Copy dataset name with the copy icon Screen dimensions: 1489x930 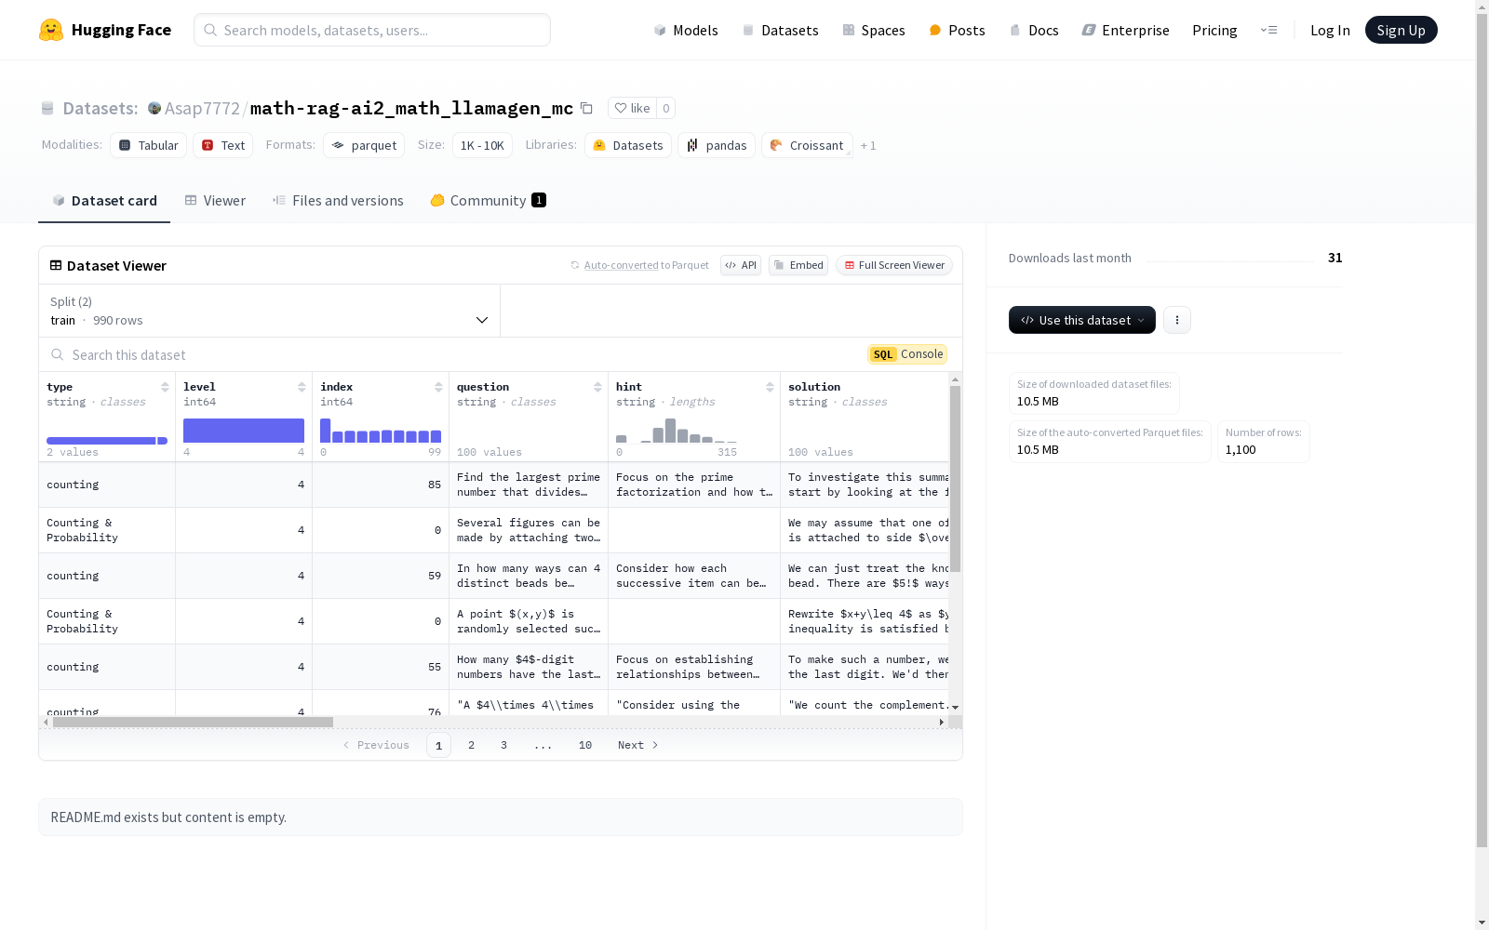point(586,108)
